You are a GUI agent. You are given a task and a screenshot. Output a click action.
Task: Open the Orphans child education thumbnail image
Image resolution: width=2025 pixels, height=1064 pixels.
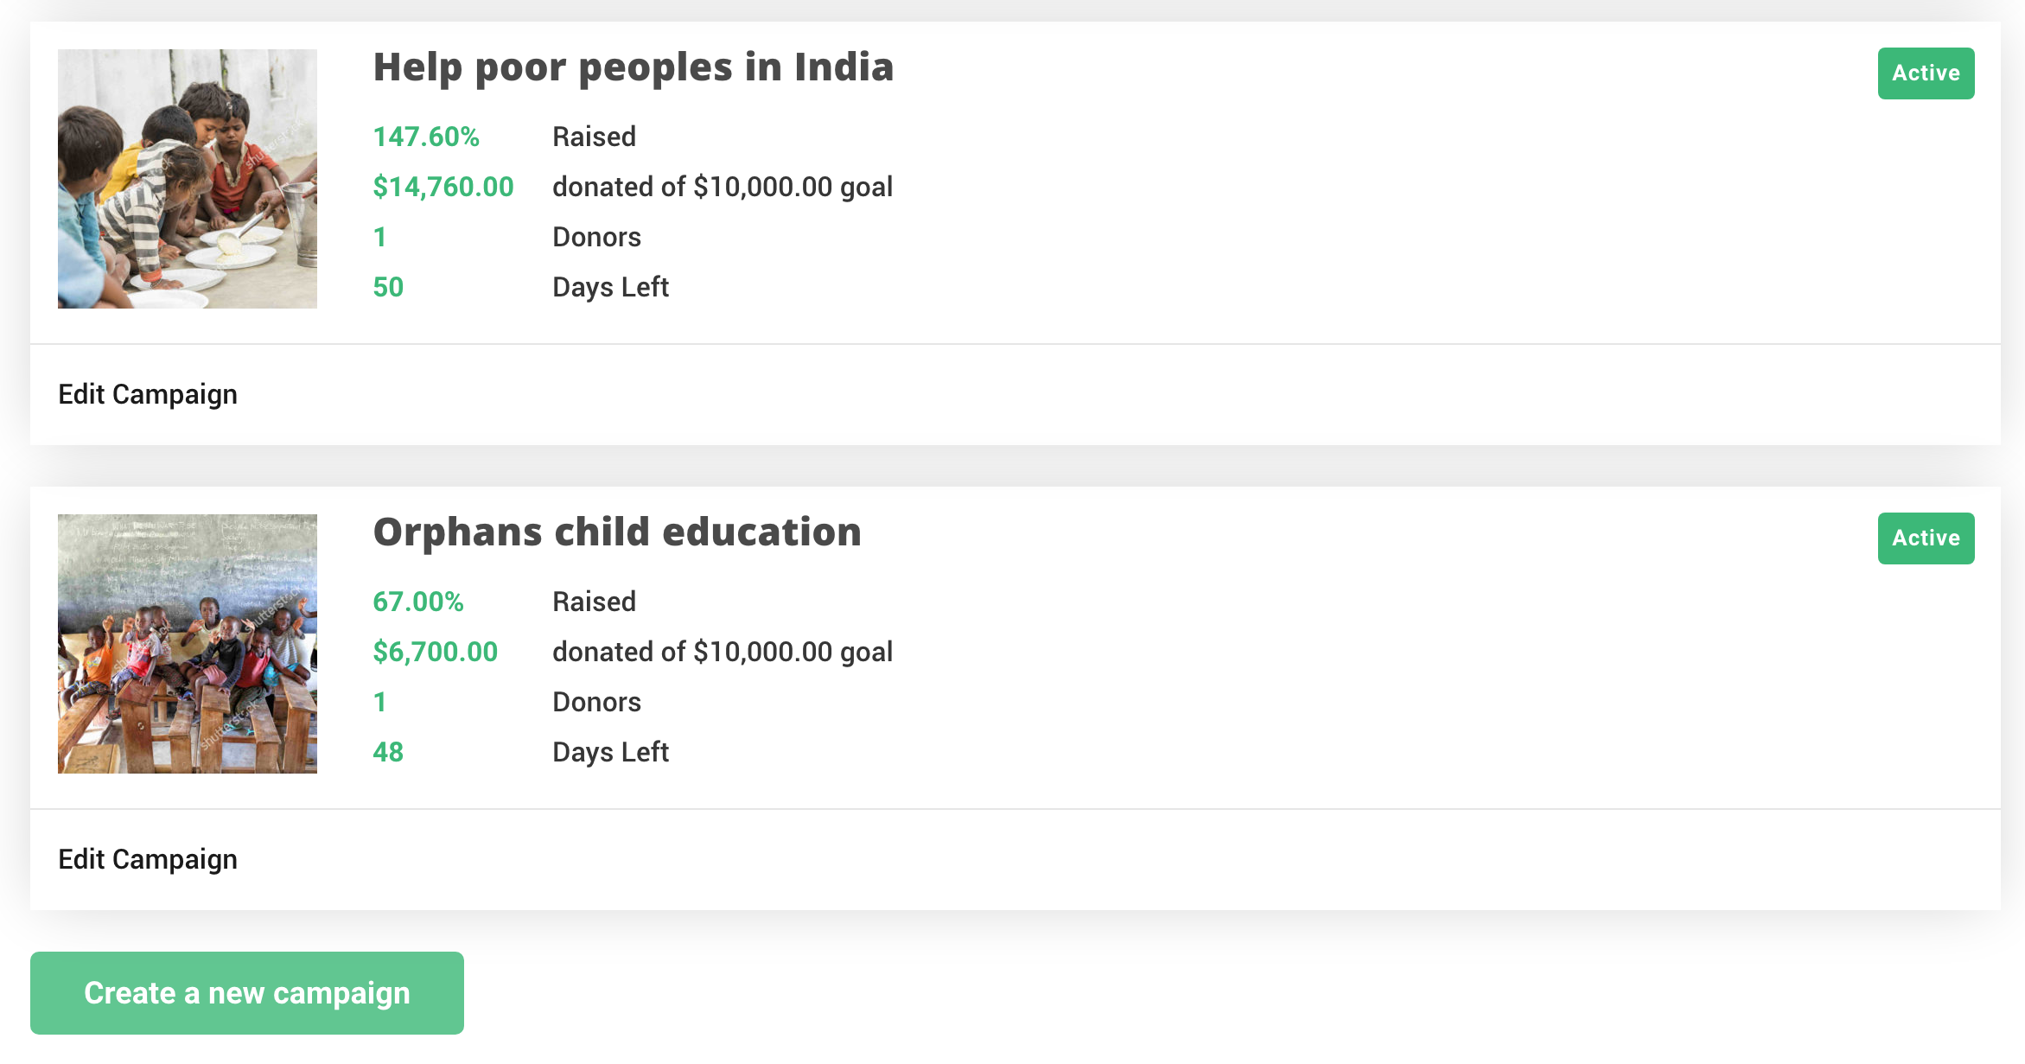coord(188,644)
